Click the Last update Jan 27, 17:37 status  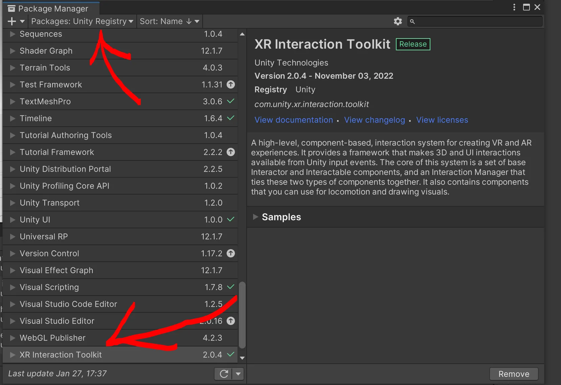pyautogui.click(x=57, y=374)
